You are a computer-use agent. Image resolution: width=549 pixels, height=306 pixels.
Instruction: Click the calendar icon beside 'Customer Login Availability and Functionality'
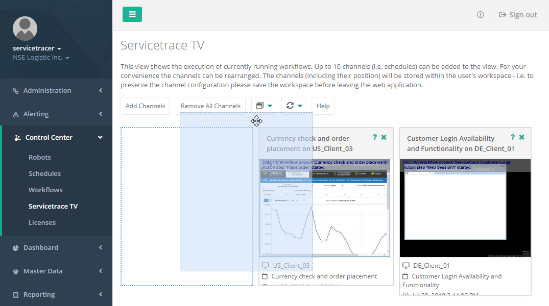pos(405,276)
